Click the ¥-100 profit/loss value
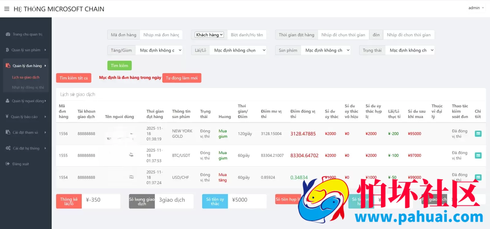The width and height of the screenshot is (490, 229). point(393,155)
